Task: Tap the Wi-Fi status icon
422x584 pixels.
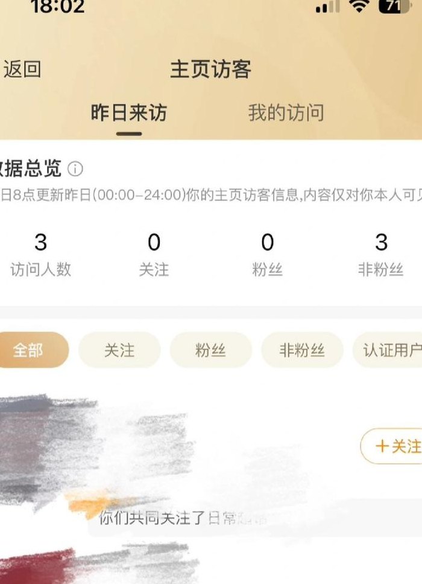Action: tap(359, 5)
